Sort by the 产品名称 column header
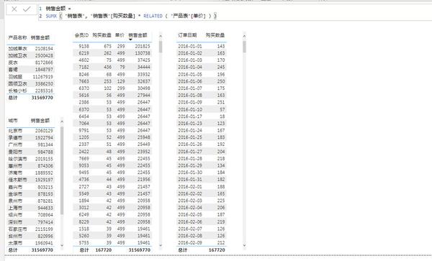Viewport: 432px width, 261px height. click(17, 37)
